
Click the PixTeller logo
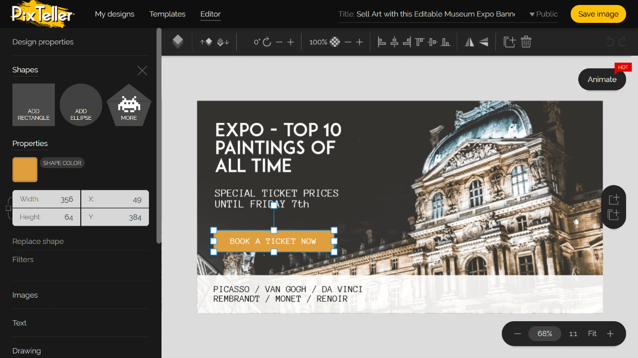coord(42,14)
